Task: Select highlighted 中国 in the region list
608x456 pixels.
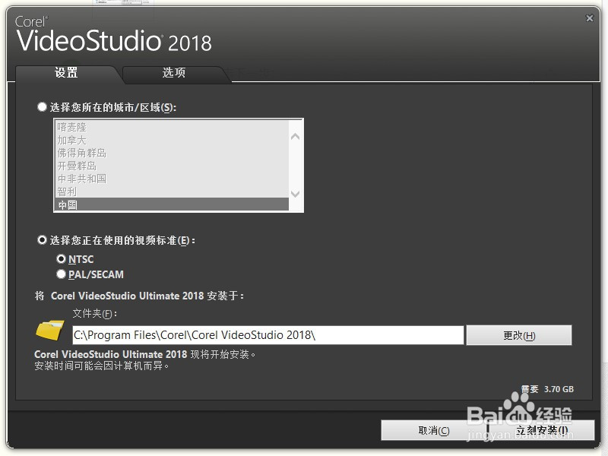Action: point(173,204)
